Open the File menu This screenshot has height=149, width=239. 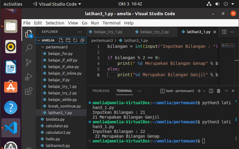pos(27,23)
